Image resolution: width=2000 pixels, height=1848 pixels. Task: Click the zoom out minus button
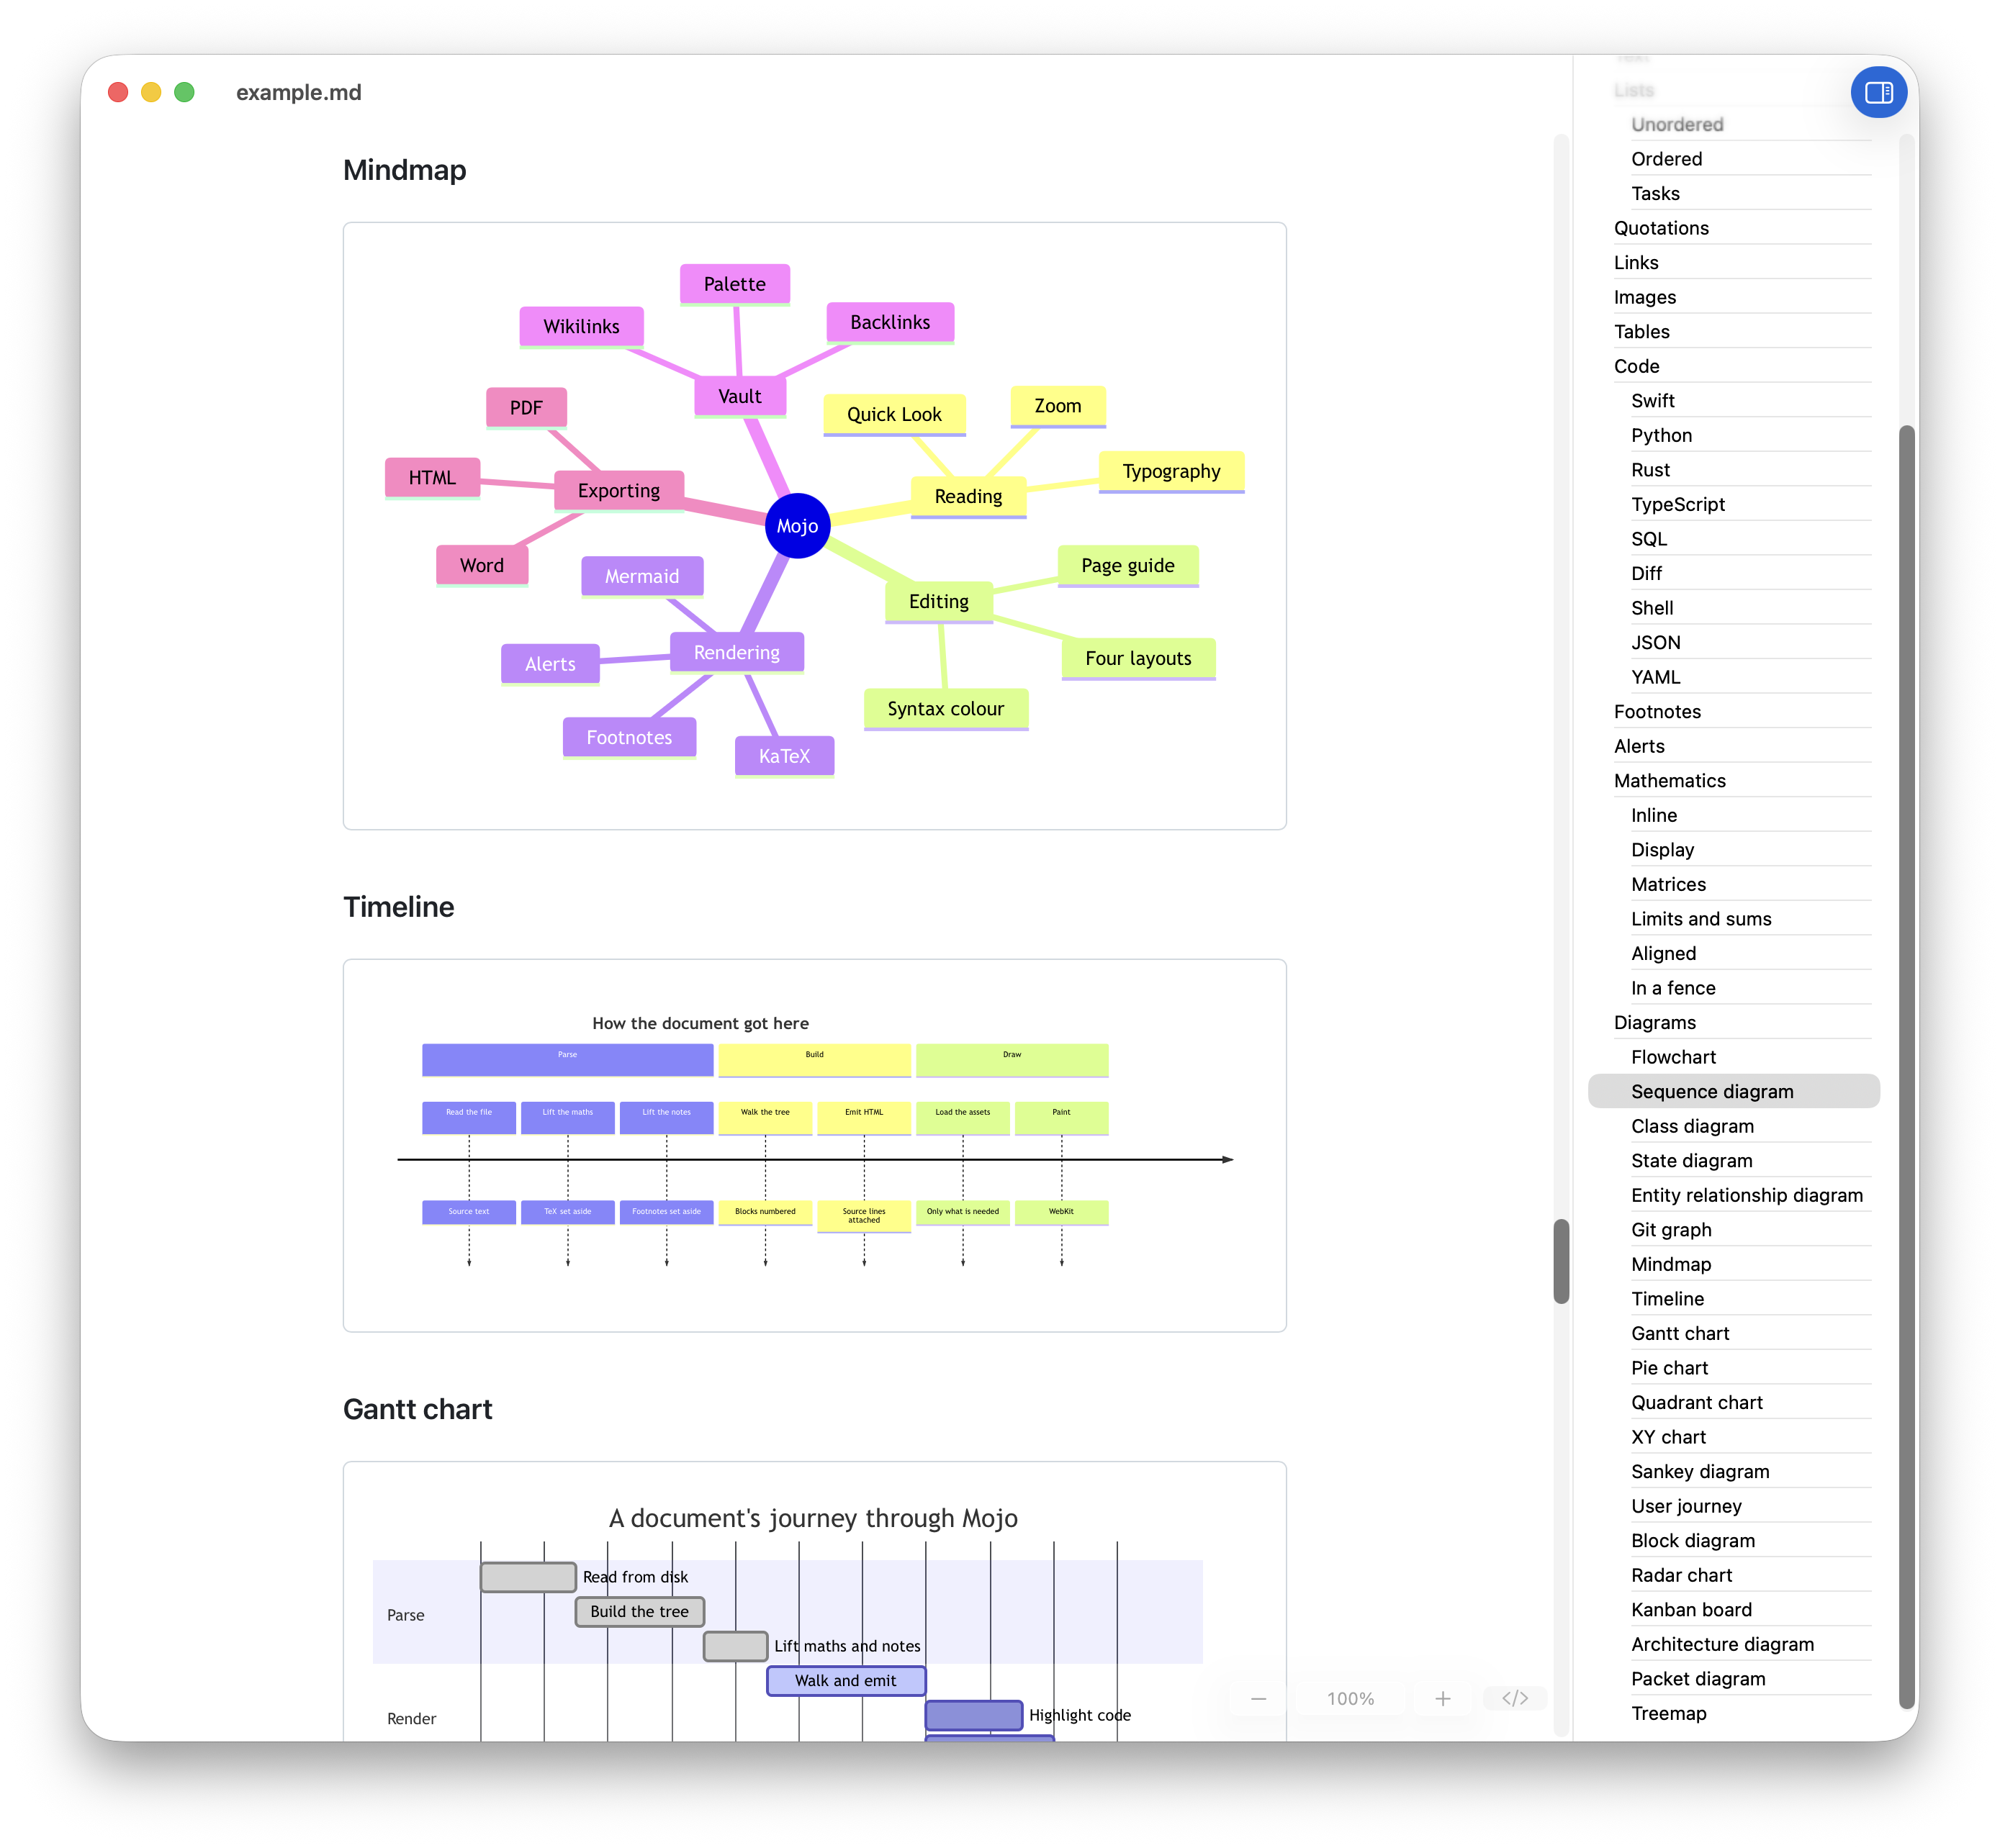click(x=1258, y=1698)
